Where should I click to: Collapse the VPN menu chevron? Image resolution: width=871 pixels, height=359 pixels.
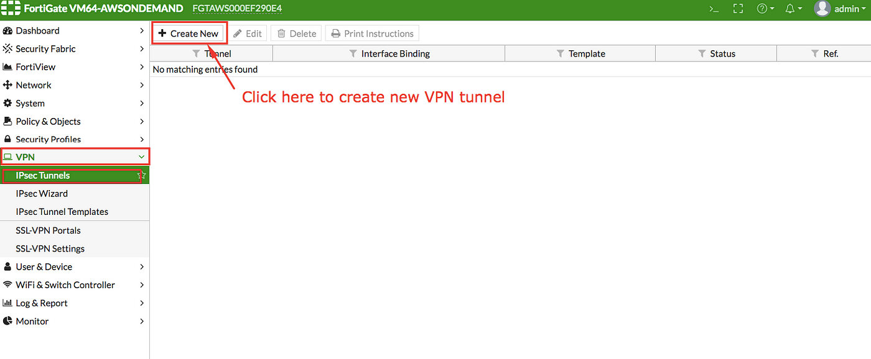pyautogui.click(x=142, y=157)
